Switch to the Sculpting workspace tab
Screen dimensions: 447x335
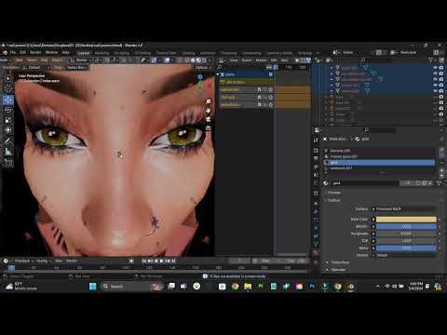click(x=122, y=53)
